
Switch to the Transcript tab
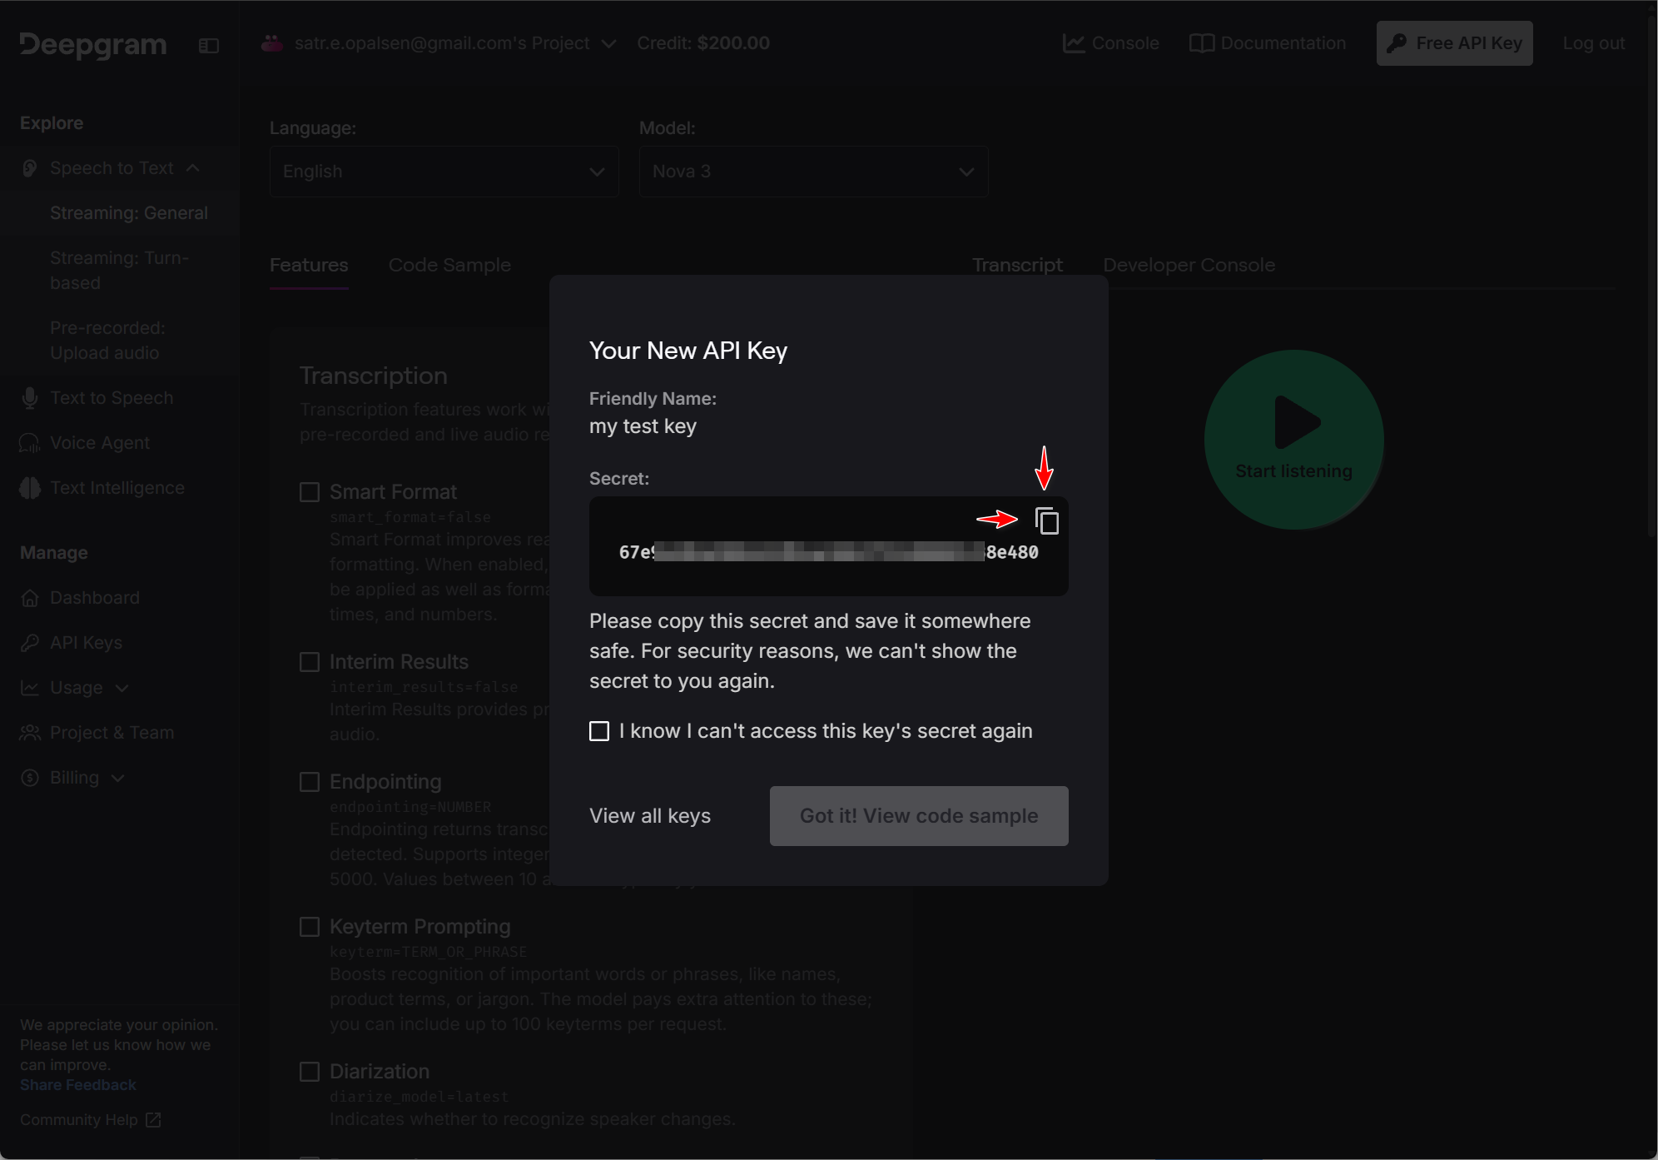pos(1017,265)
